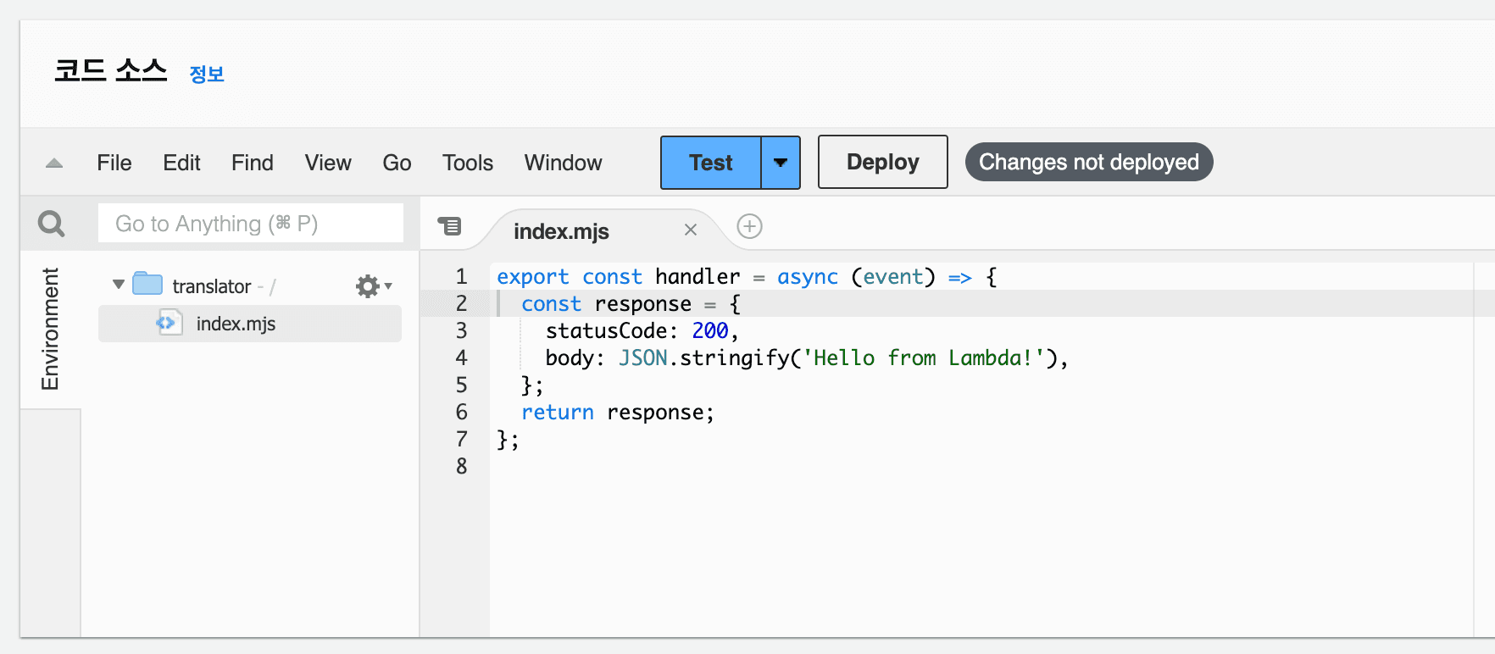Viewport: 1495px width, 654px height.
Task: Click line number 4 in gutter
Action: coord(461,357)
